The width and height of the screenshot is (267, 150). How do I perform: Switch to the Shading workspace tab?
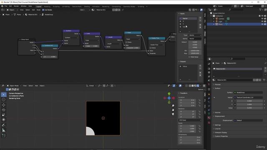point(87,7)
